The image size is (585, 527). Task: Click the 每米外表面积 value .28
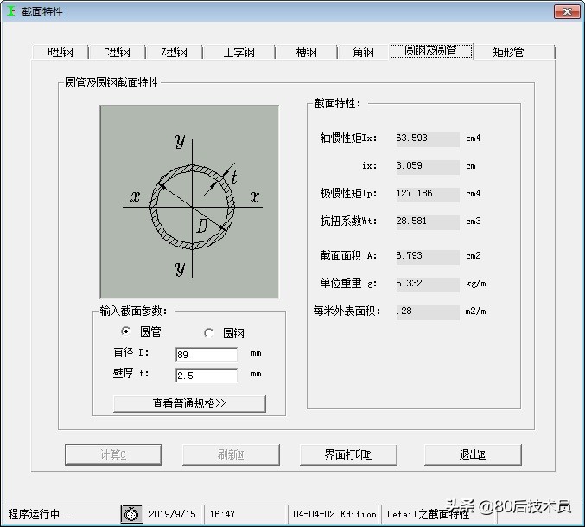(x=428, y=312)
